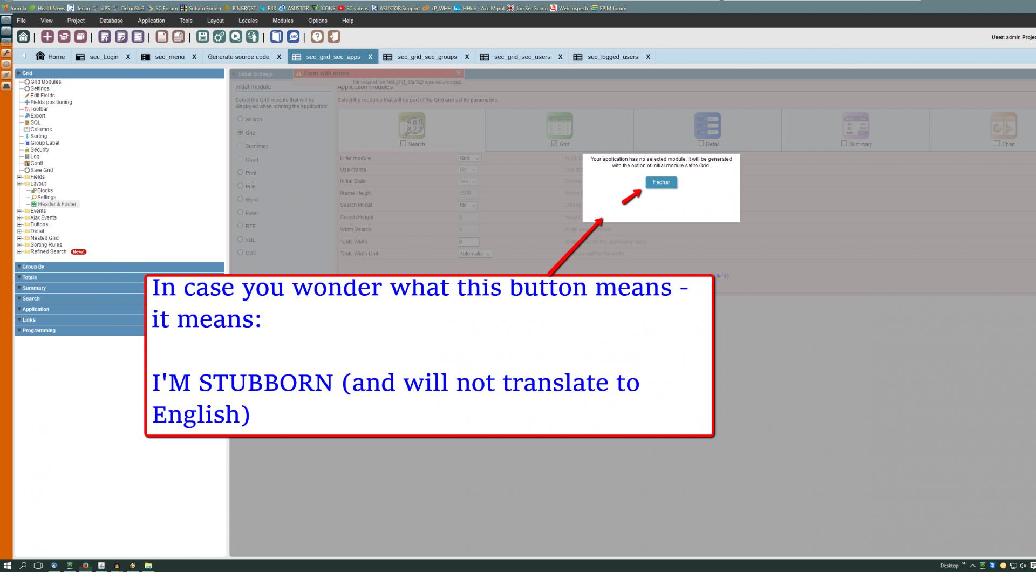Click the Fechar button in the dialog
Screen dimensions: 1036x572
click(x=661, y=182)
